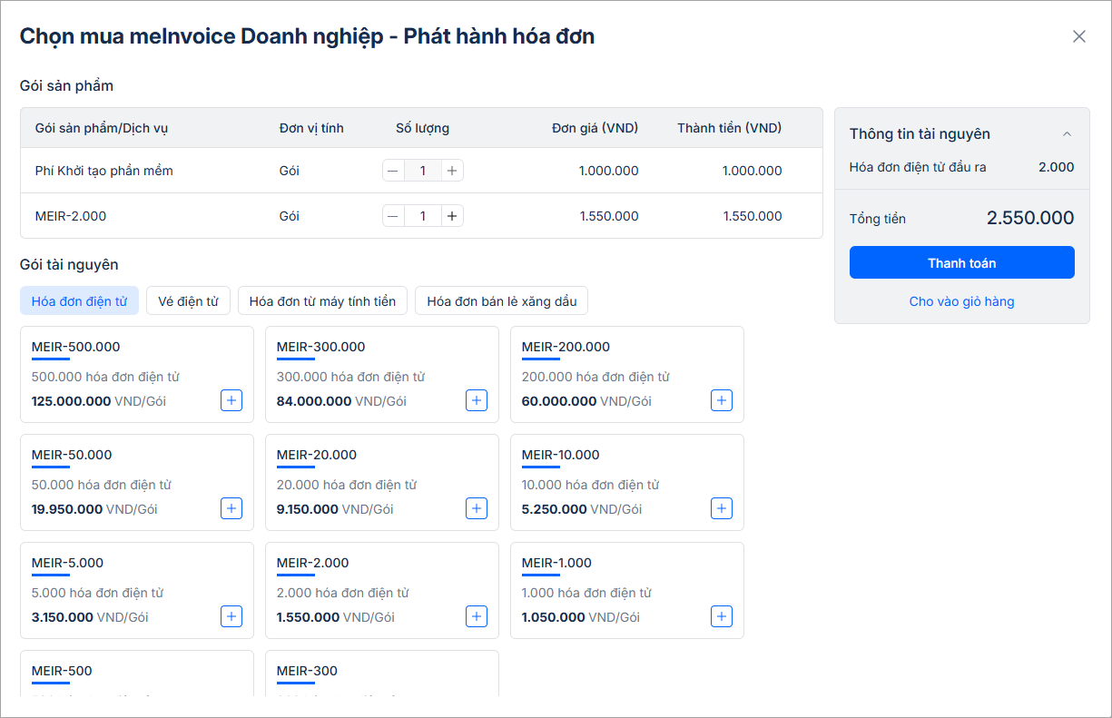This screenshot has width=1112, height=718.
Task: Decrease quantity of MEIR-2.000 row
Action: tap(393, 216)
